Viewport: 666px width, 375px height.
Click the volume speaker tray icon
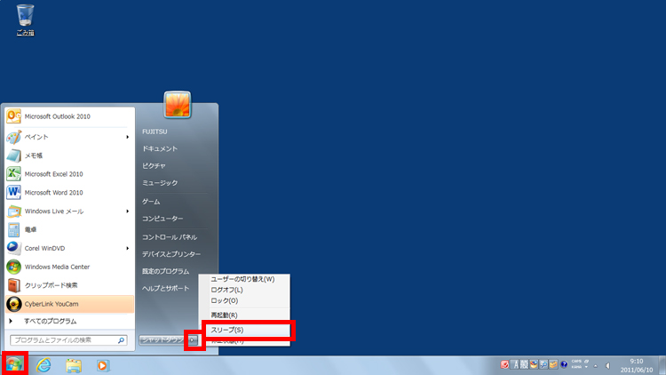(607, 365)
